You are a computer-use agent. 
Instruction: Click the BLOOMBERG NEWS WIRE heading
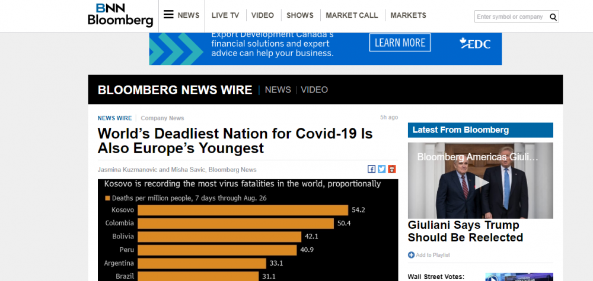coord(175,90)
